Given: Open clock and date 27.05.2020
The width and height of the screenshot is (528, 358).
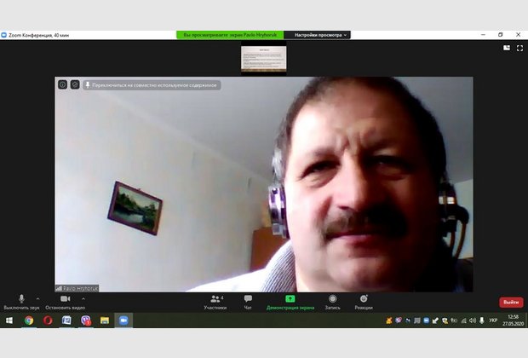Looking at the screenshot, I should click(x=514, y=320).
